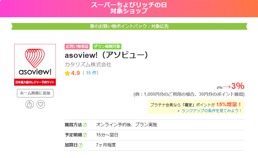Toggle the heart favorite icon
This screenshot has height=158, width=258.
pos(41,105)
